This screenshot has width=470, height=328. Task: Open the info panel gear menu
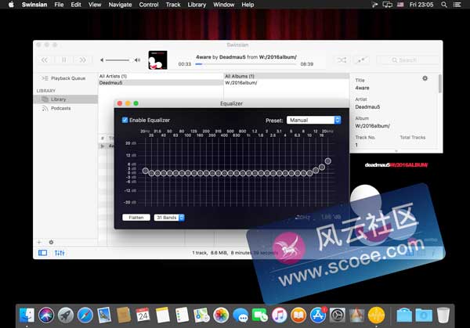click(x=425, y=78)
